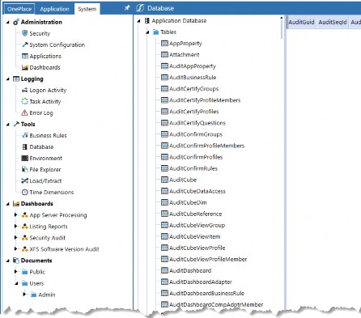Select the AuditCubeViewItem table
The height and width of the screenshot is (318, 361).
point(194,236)
